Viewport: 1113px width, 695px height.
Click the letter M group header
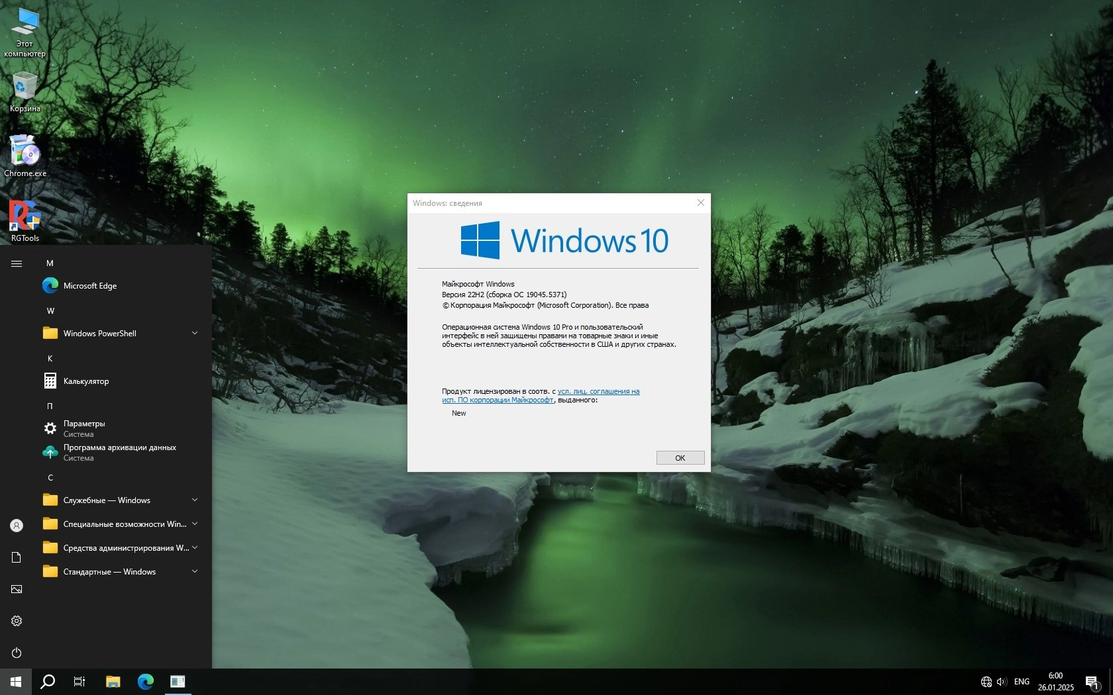click(x=50, y=263)
